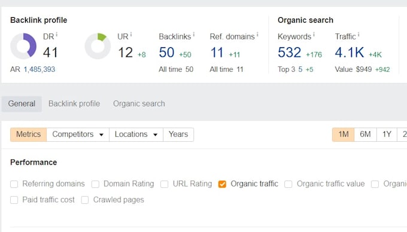Click the Backlinks info icon
407x232 pixels.
point(194,35)
